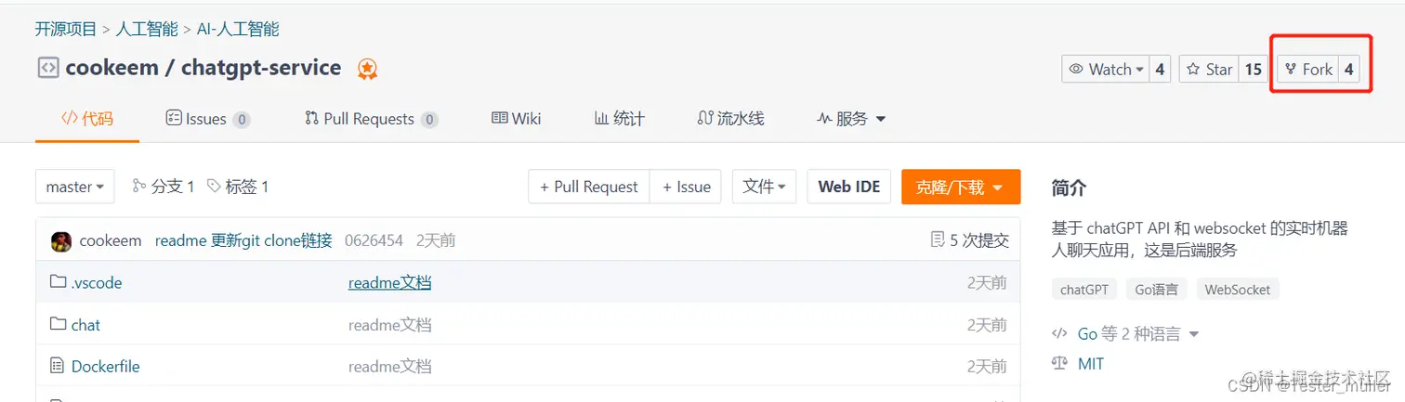
Task: Open the chat folder
Action: (85, 325)
